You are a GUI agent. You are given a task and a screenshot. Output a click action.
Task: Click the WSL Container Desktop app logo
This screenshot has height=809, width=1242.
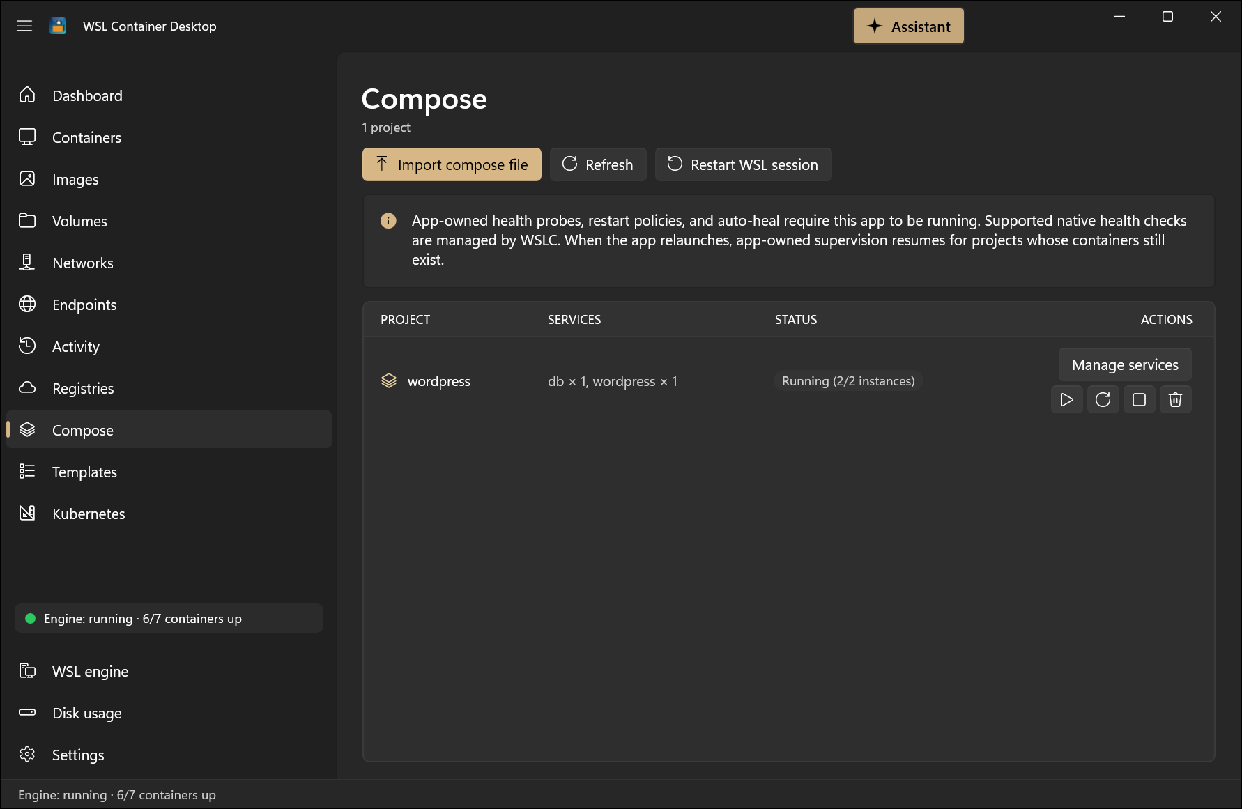click(x=59, y=26)
